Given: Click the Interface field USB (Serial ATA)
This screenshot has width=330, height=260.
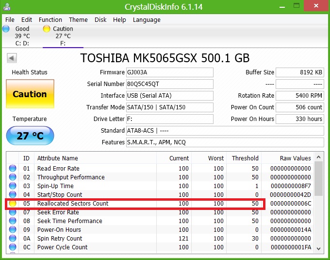Looking at the screenshot, I should point(170,95).
